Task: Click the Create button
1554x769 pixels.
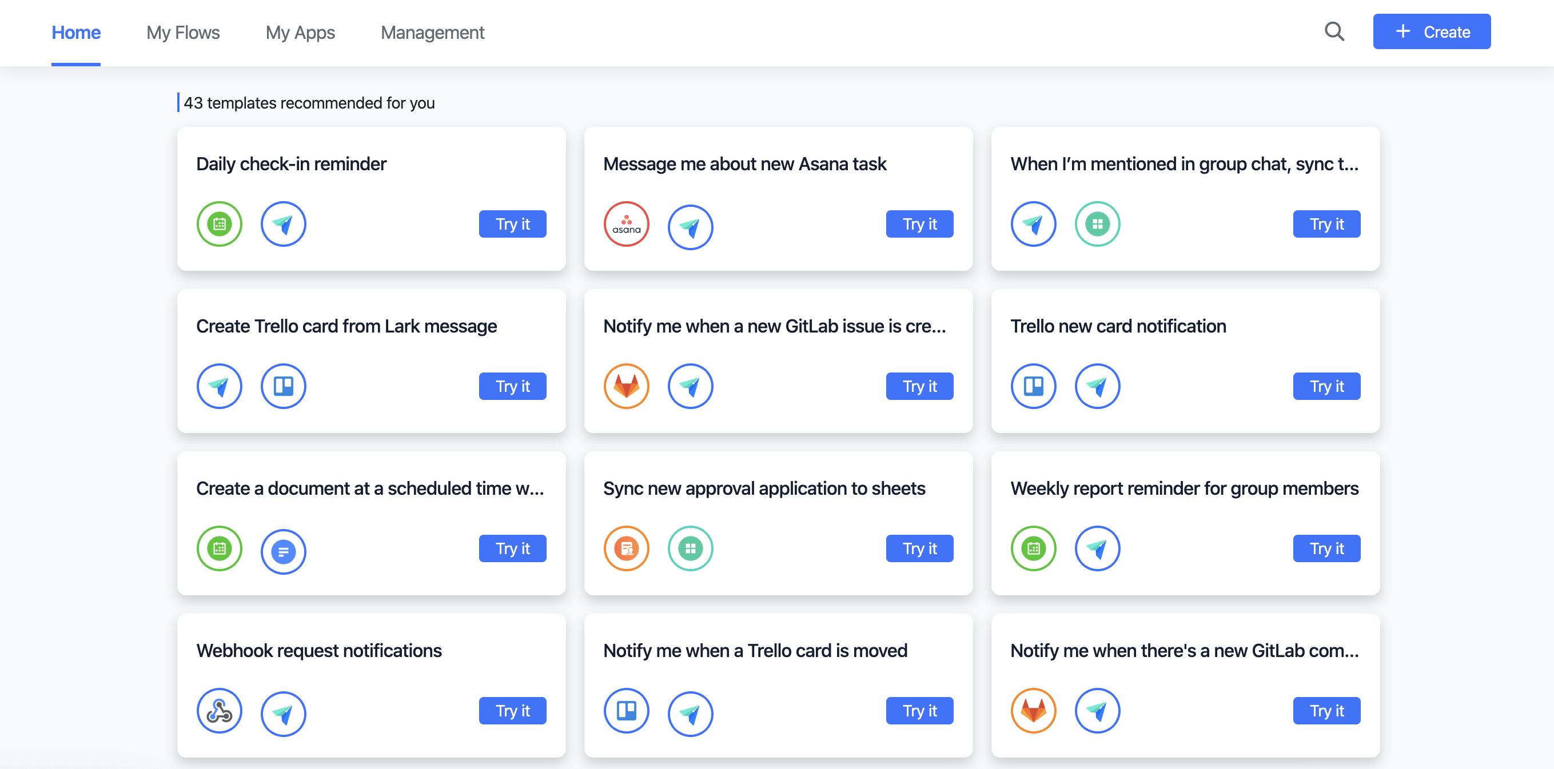Action: (x=1431, y=31)
